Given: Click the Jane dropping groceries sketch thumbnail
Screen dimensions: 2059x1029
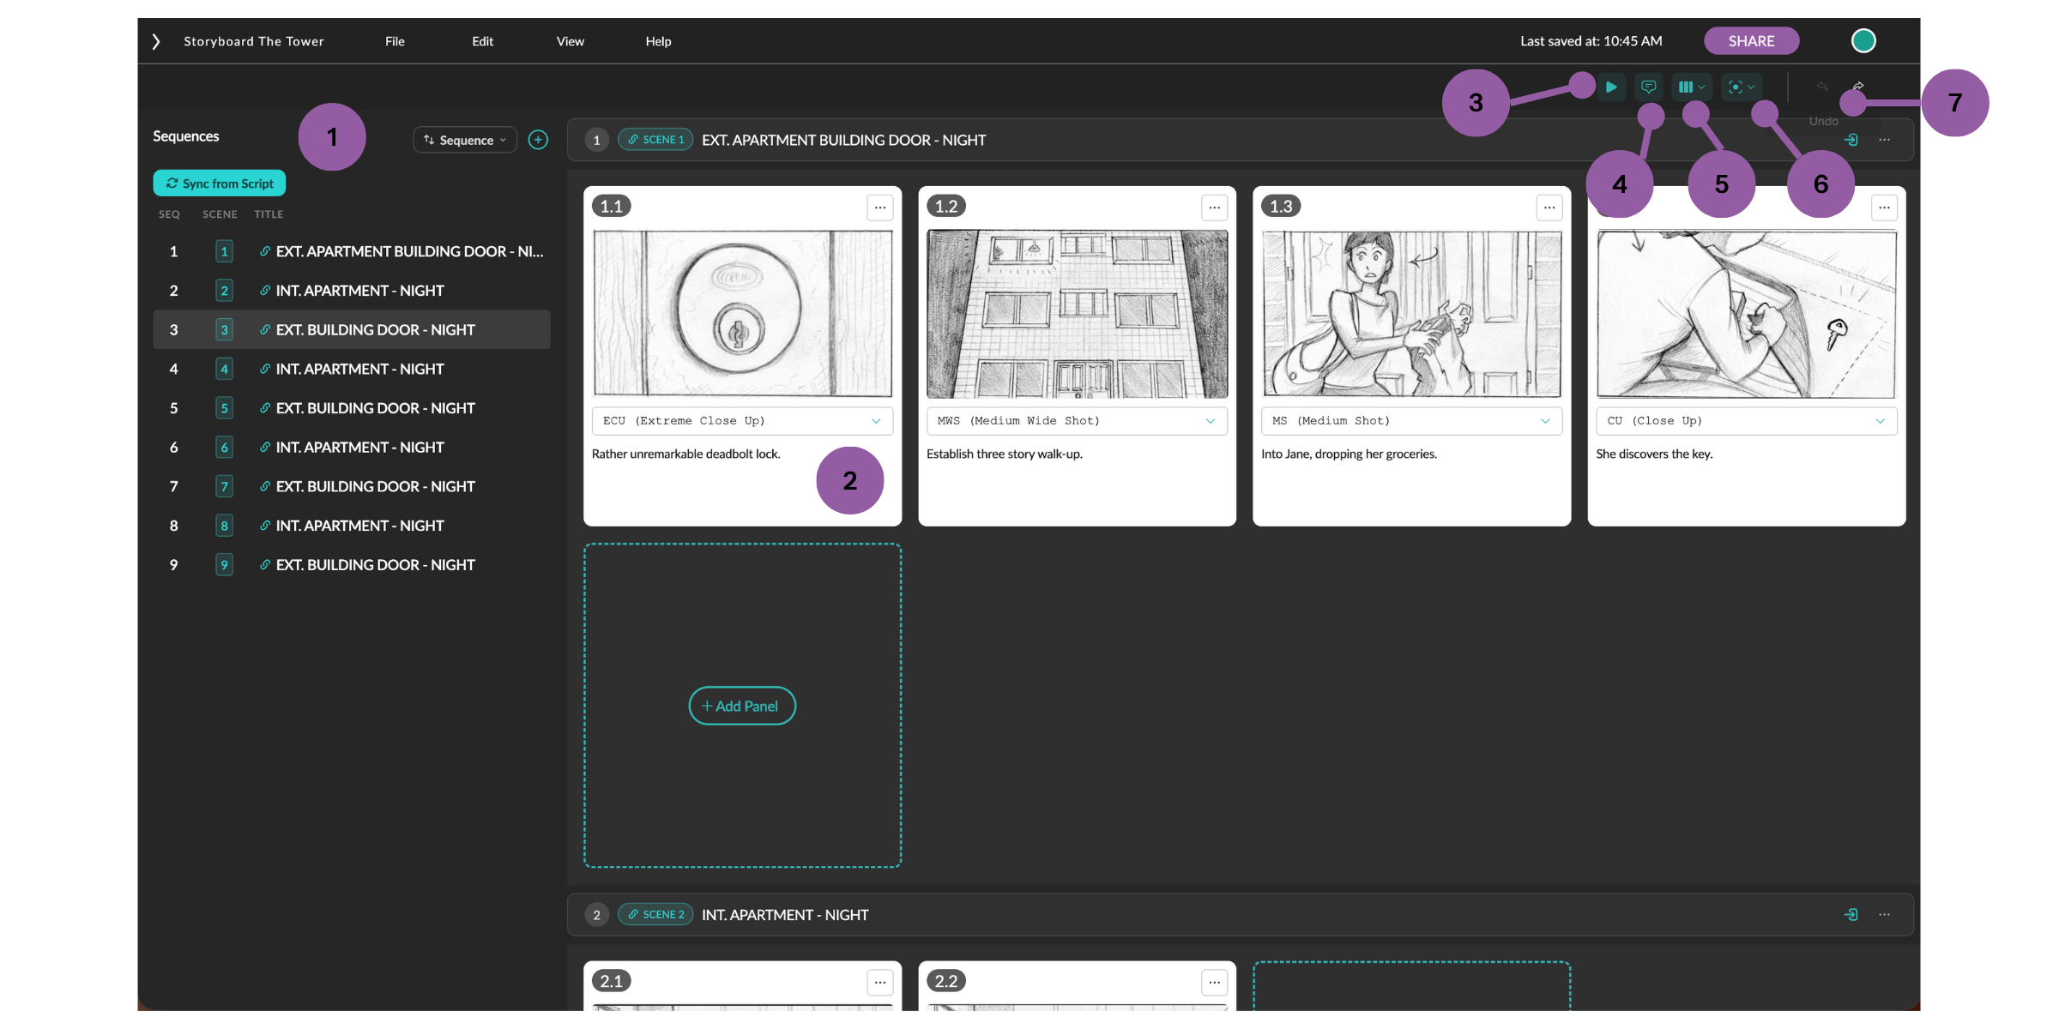Looking at the screenshot, I should (x=1411, y=314).
